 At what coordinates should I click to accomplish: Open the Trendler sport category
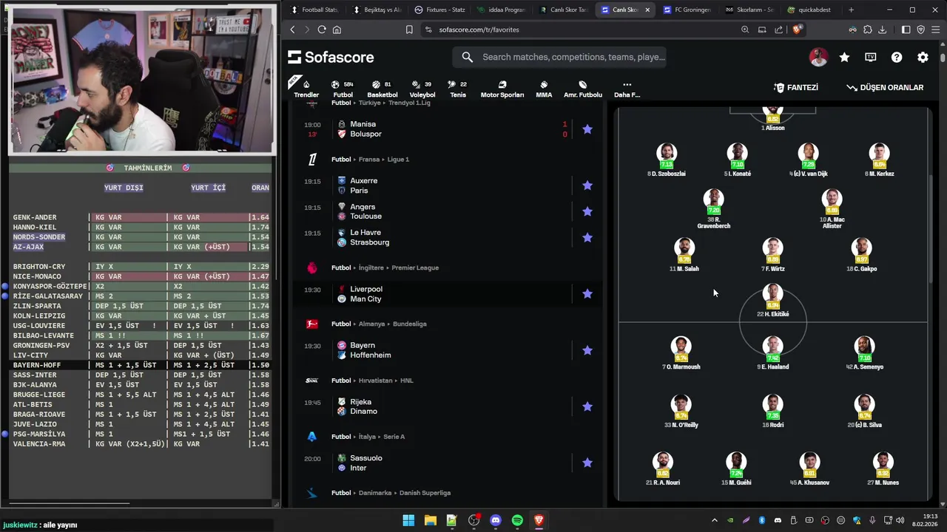(306, 89)
